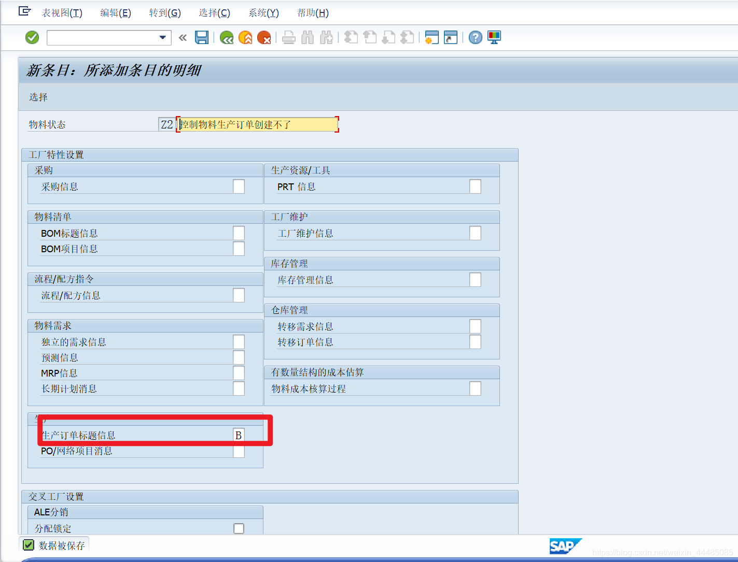Click the 工厂特性设置 group header
The height and width of the screenshot is (562, 738).
(270, 155)
